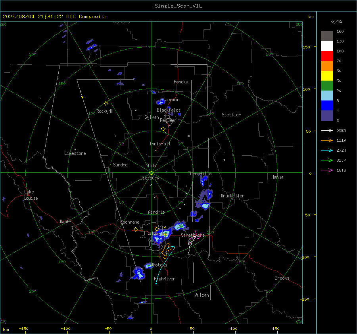The height and width of the screenshot is (334, 357).
Task: Click the Ponoka city label
Action: coord(181,82)
